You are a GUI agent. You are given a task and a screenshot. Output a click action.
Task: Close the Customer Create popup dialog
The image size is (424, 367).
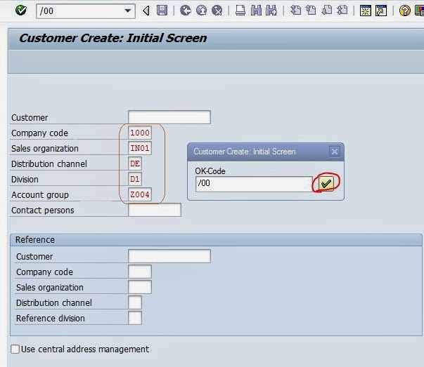[x=335, y=151]
